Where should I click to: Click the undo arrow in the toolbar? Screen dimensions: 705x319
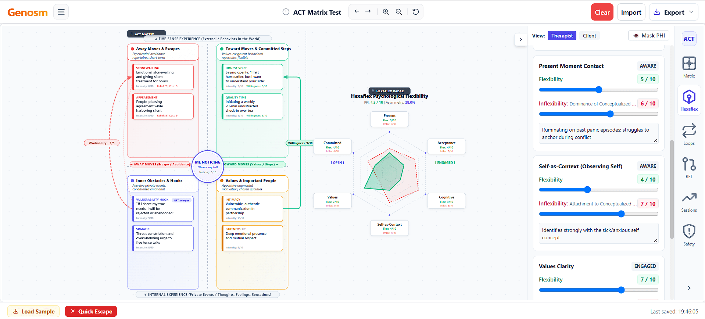point(357,11)
